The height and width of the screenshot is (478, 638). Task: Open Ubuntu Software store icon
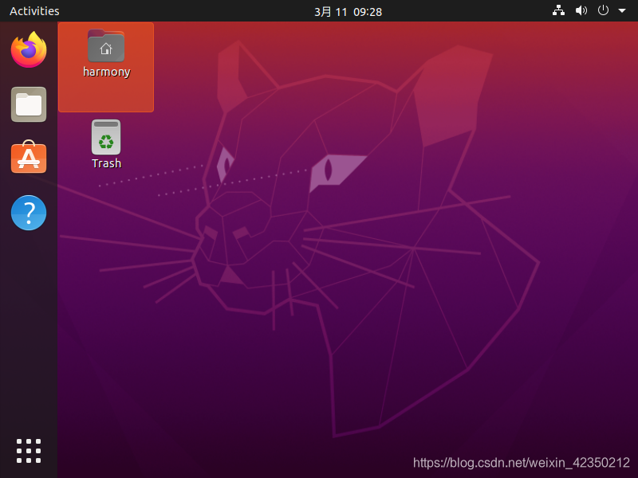click(x=29, y=157)
